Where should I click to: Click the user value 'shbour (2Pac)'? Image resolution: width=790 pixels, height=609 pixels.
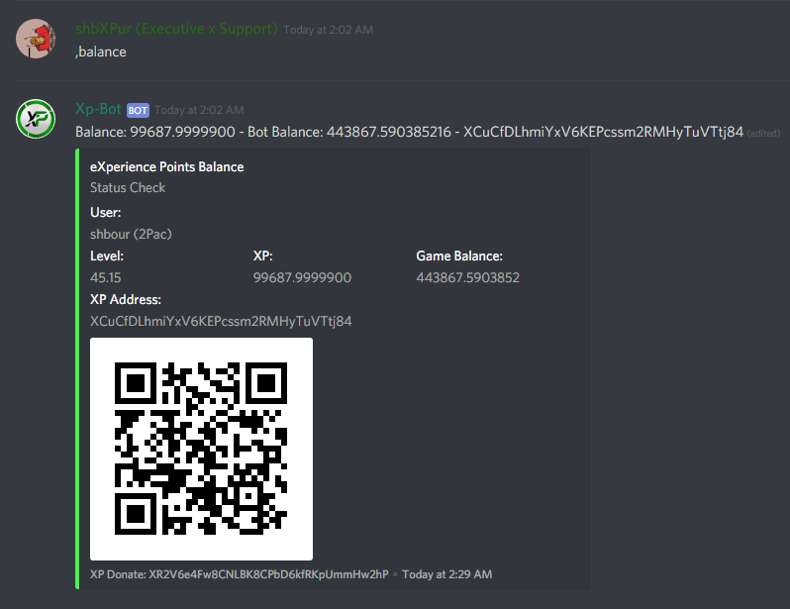click(131, 235)
